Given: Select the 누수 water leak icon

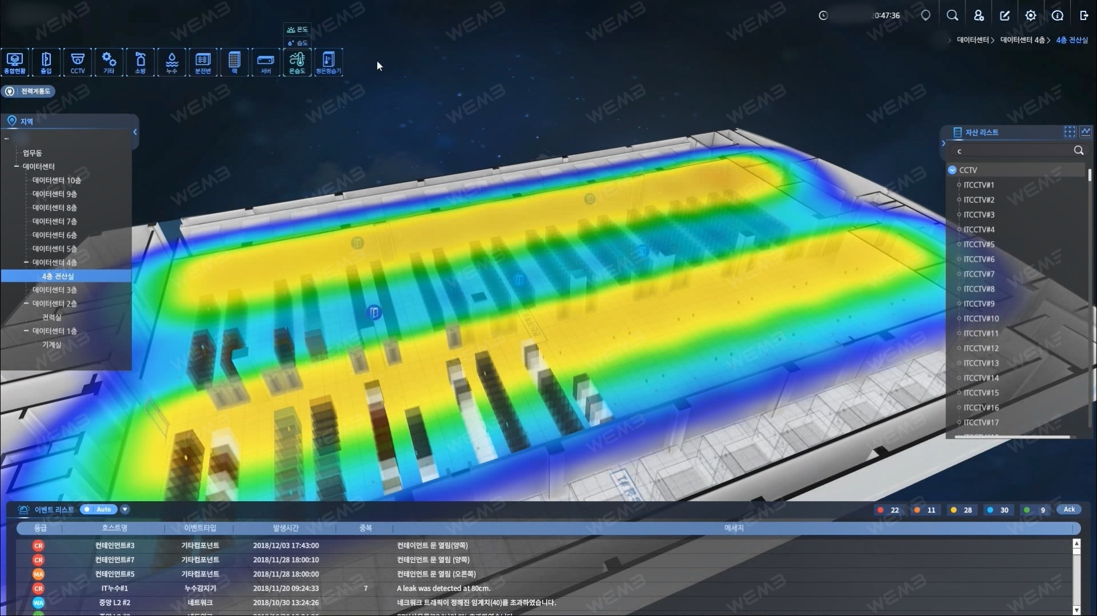Looking at the screenshot, I should 171,62.
